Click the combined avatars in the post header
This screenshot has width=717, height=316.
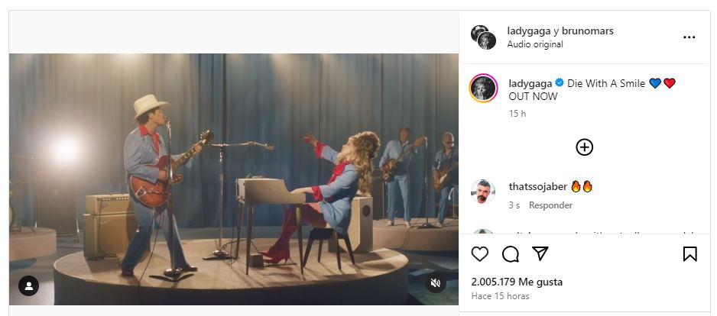[484, 37]
